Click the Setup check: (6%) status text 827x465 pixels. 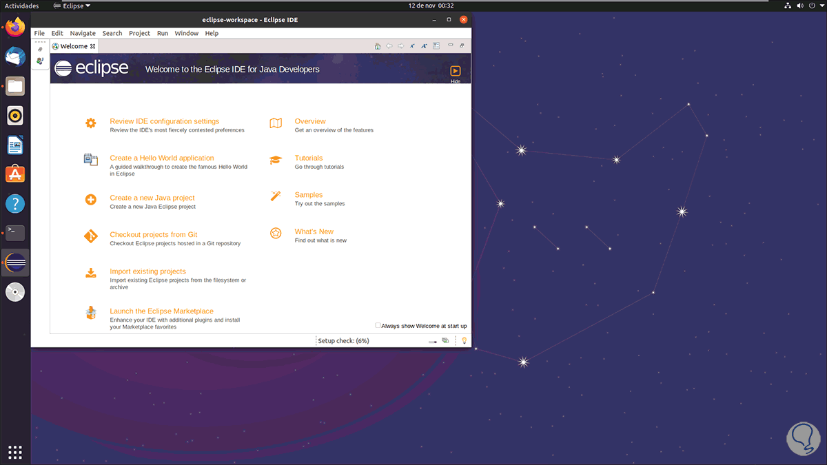(x=343, y=340)
